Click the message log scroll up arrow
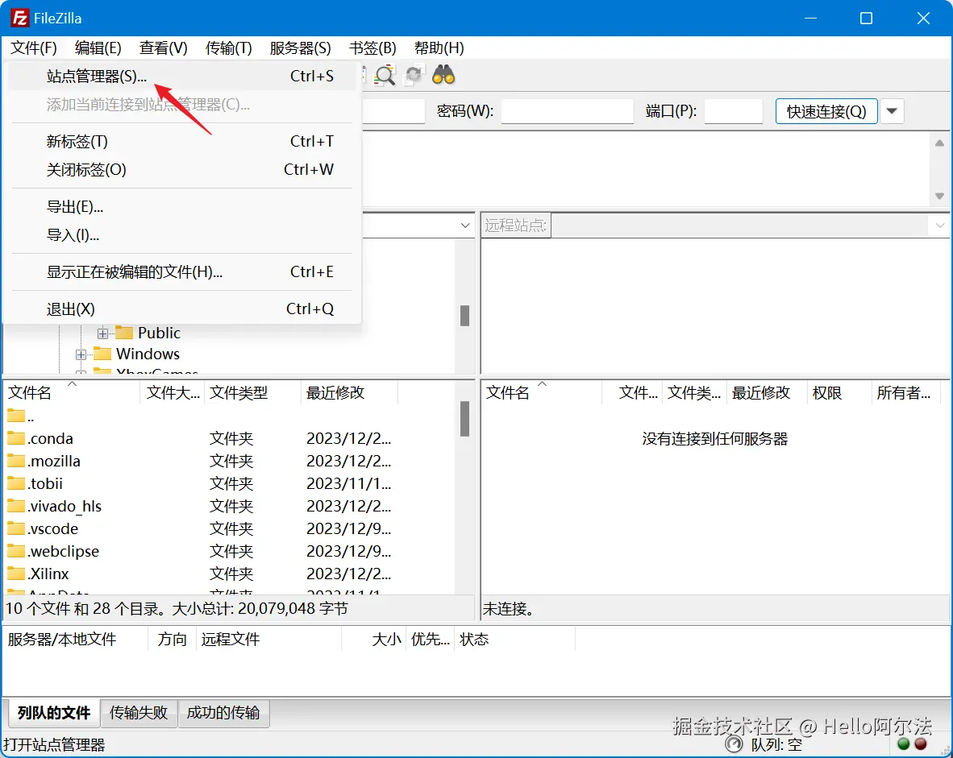Viewport: 953px width, 758px height. tap(939, 143)
